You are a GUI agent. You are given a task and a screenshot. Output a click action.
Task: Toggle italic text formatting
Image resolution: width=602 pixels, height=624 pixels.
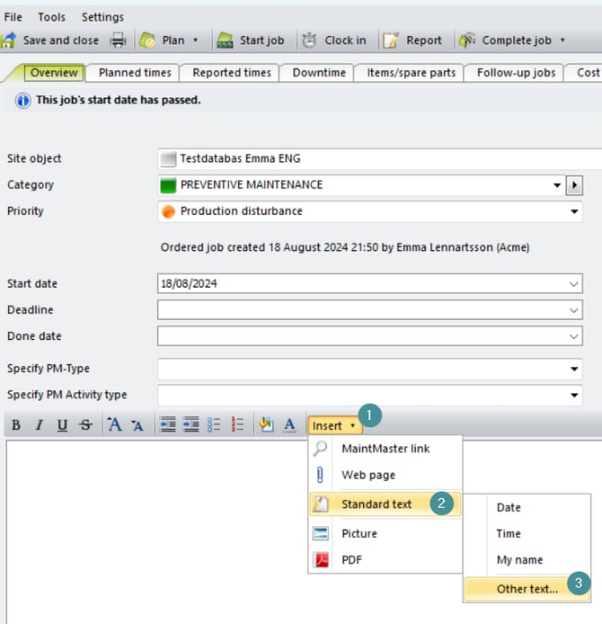(39, 425)
